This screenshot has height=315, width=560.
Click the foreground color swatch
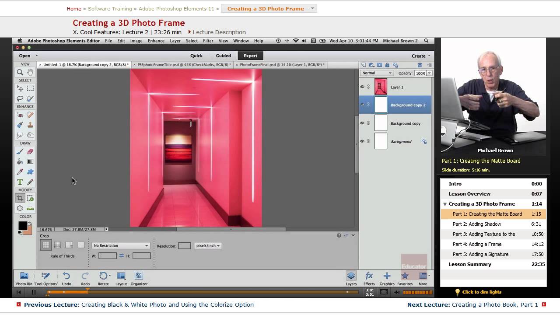click(x=23, y=225)
